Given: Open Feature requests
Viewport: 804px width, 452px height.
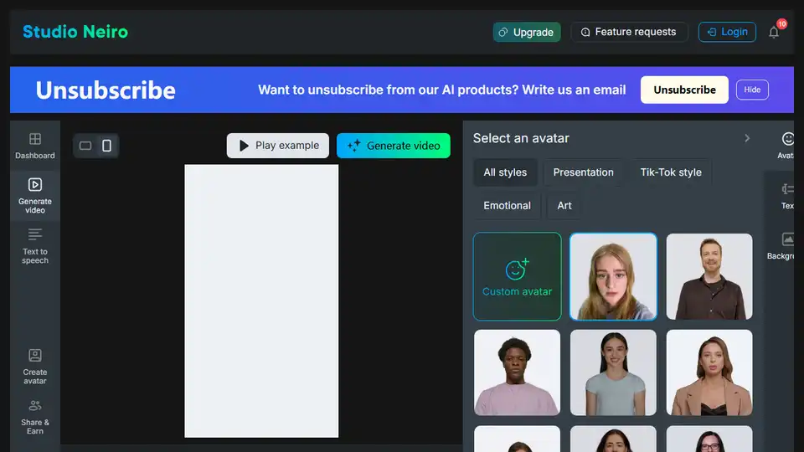Looking at the screenshot, I should click(629, 32).
